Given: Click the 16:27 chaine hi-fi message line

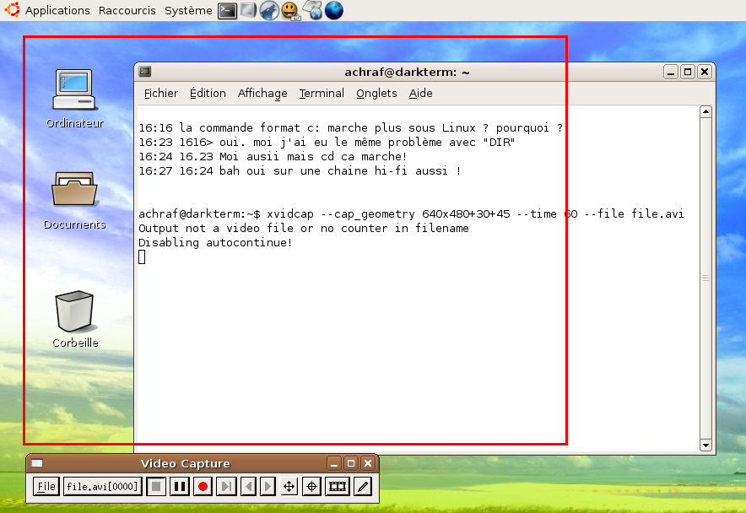Looking at the screenshot, I should (x=300, y=170).
